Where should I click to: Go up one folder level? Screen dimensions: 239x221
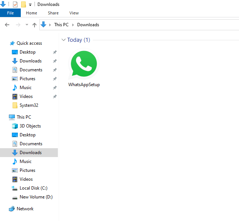35,25
